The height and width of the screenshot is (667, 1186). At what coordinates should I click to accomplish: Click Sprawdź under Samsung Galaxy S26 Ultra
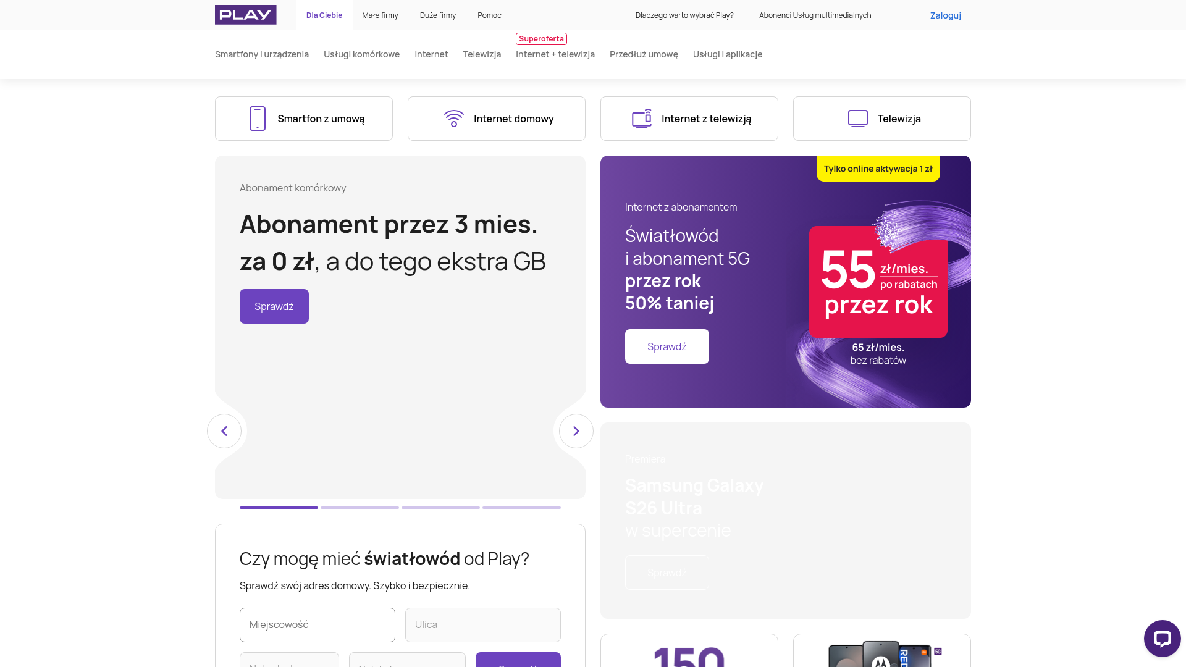[x=667, y=573]
